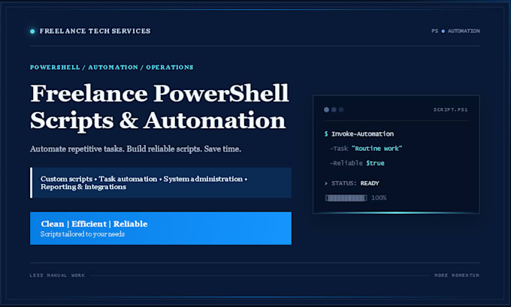Click the headline "Freelance PowerShell Scripts & Automation"
This screenshot has width=511, height=307.
click(x=159, y=107)
